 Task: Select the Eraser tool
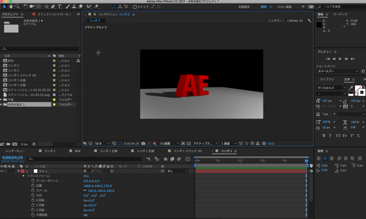80,6
